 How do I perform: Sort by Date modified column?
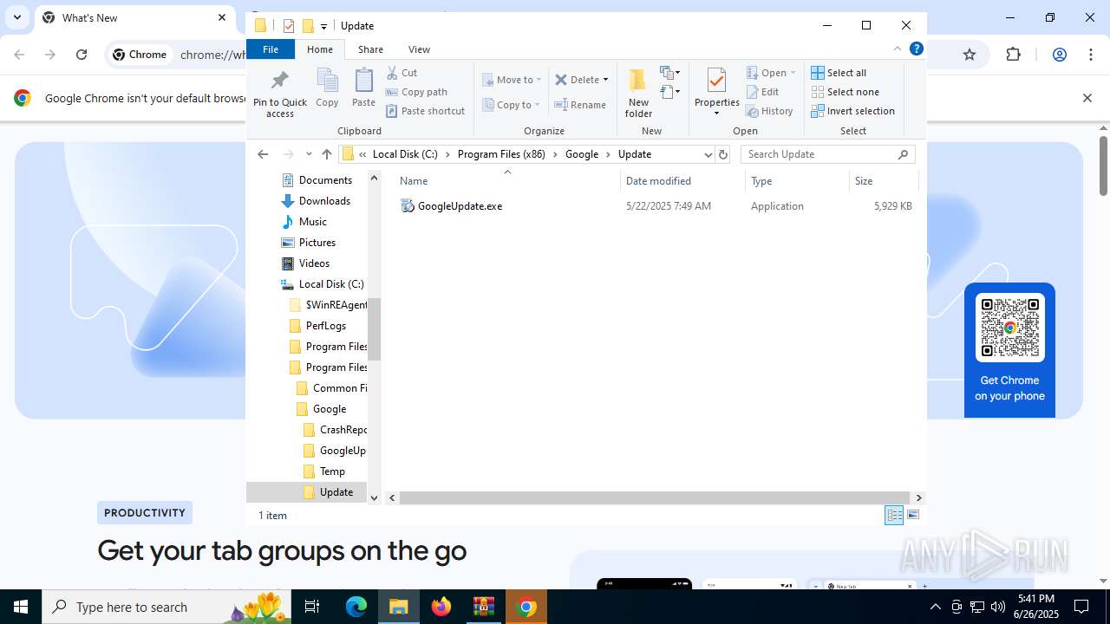[x=683, y=181]
